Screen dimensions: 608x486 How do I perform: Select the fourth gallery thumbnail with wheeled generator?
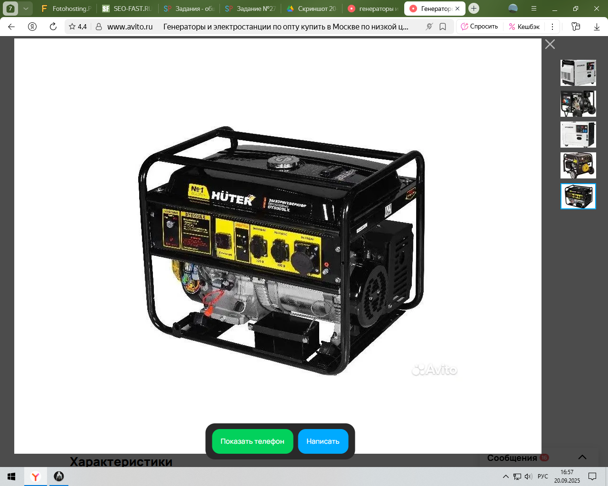click(x=578, y=165)
